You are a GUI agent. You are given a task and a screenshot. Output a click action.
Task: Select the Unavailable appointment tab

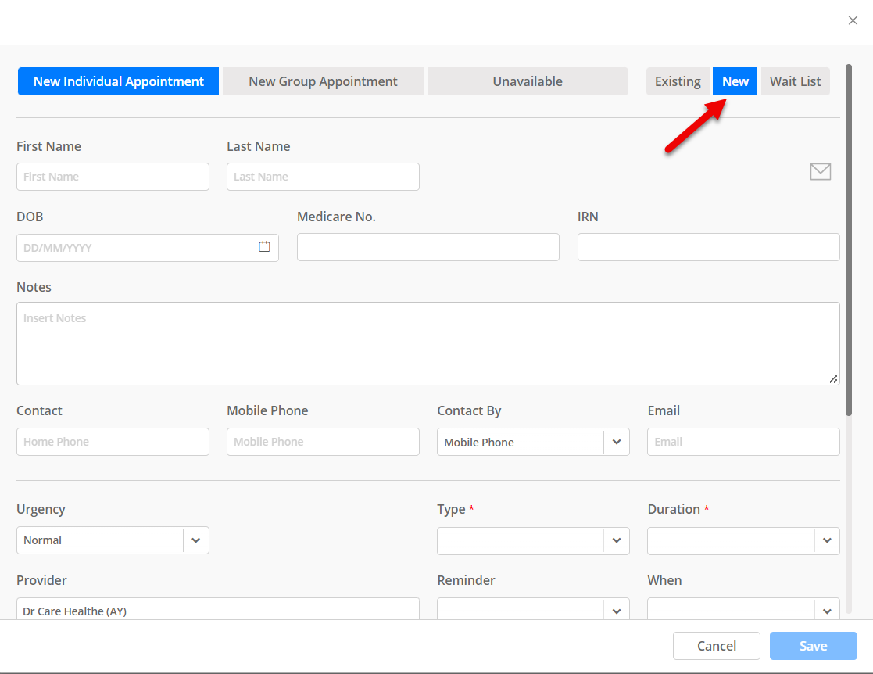(x=528, y=81)
